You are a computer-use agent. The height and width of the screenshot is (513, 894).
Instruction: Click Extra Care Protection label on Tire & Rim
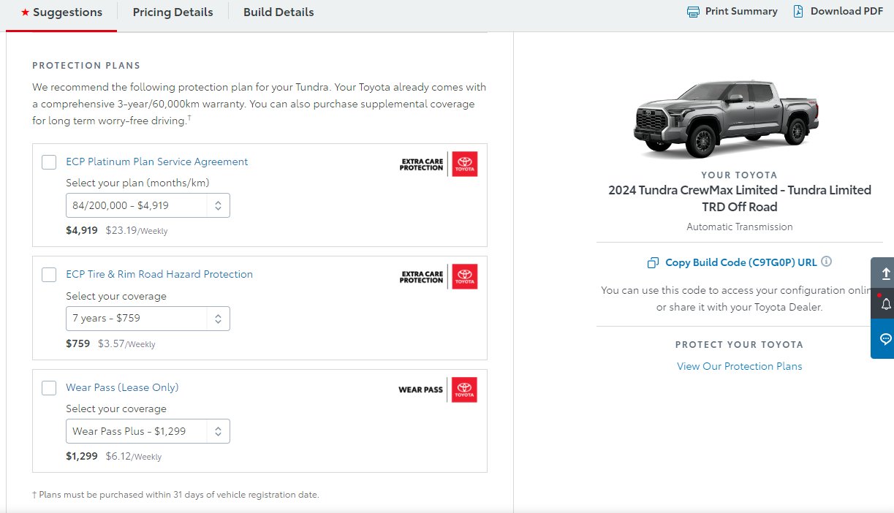pos(421,276)
